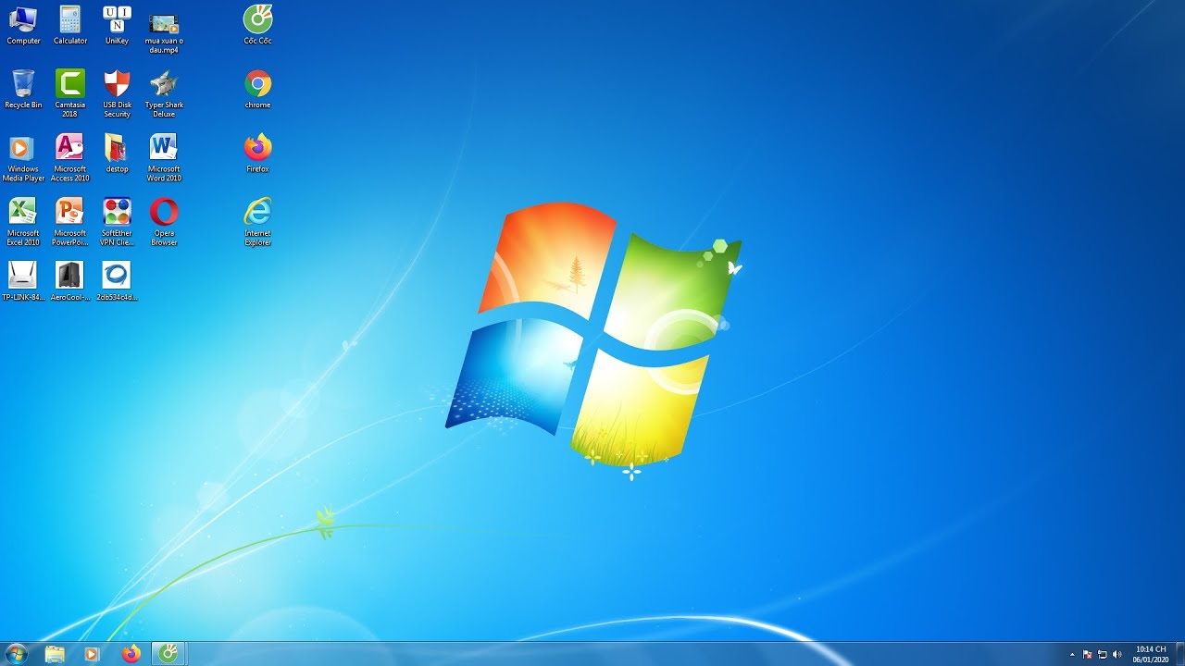The width and height of the screenshot is (1185, 666).
Task: Select the Opera Browser shortcut
Action: tap(164, 221)
